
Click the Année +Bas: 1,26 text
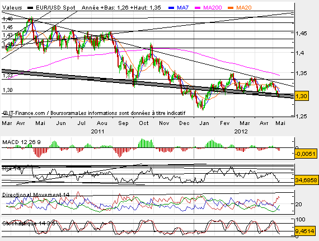pos(105,8)
